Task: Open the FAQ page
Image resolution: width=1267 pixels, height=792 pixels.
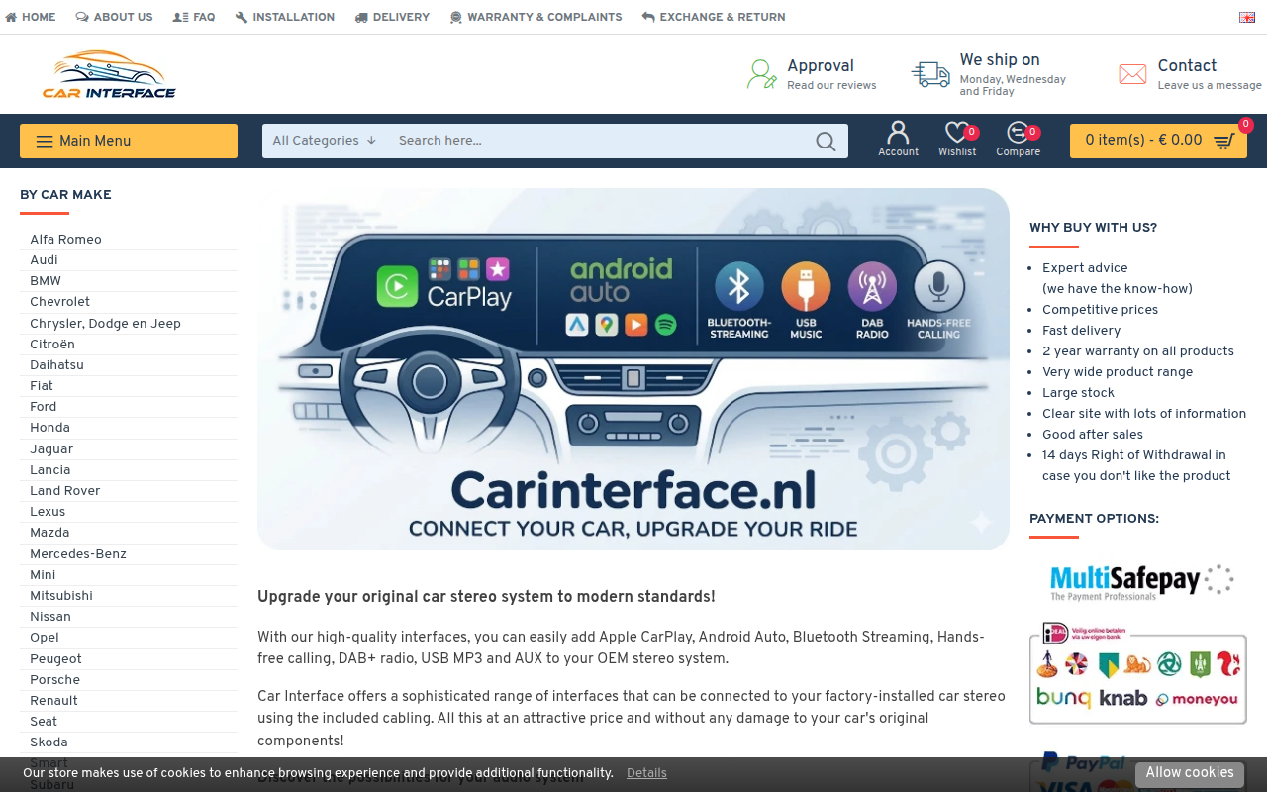Action: (194, 17)
